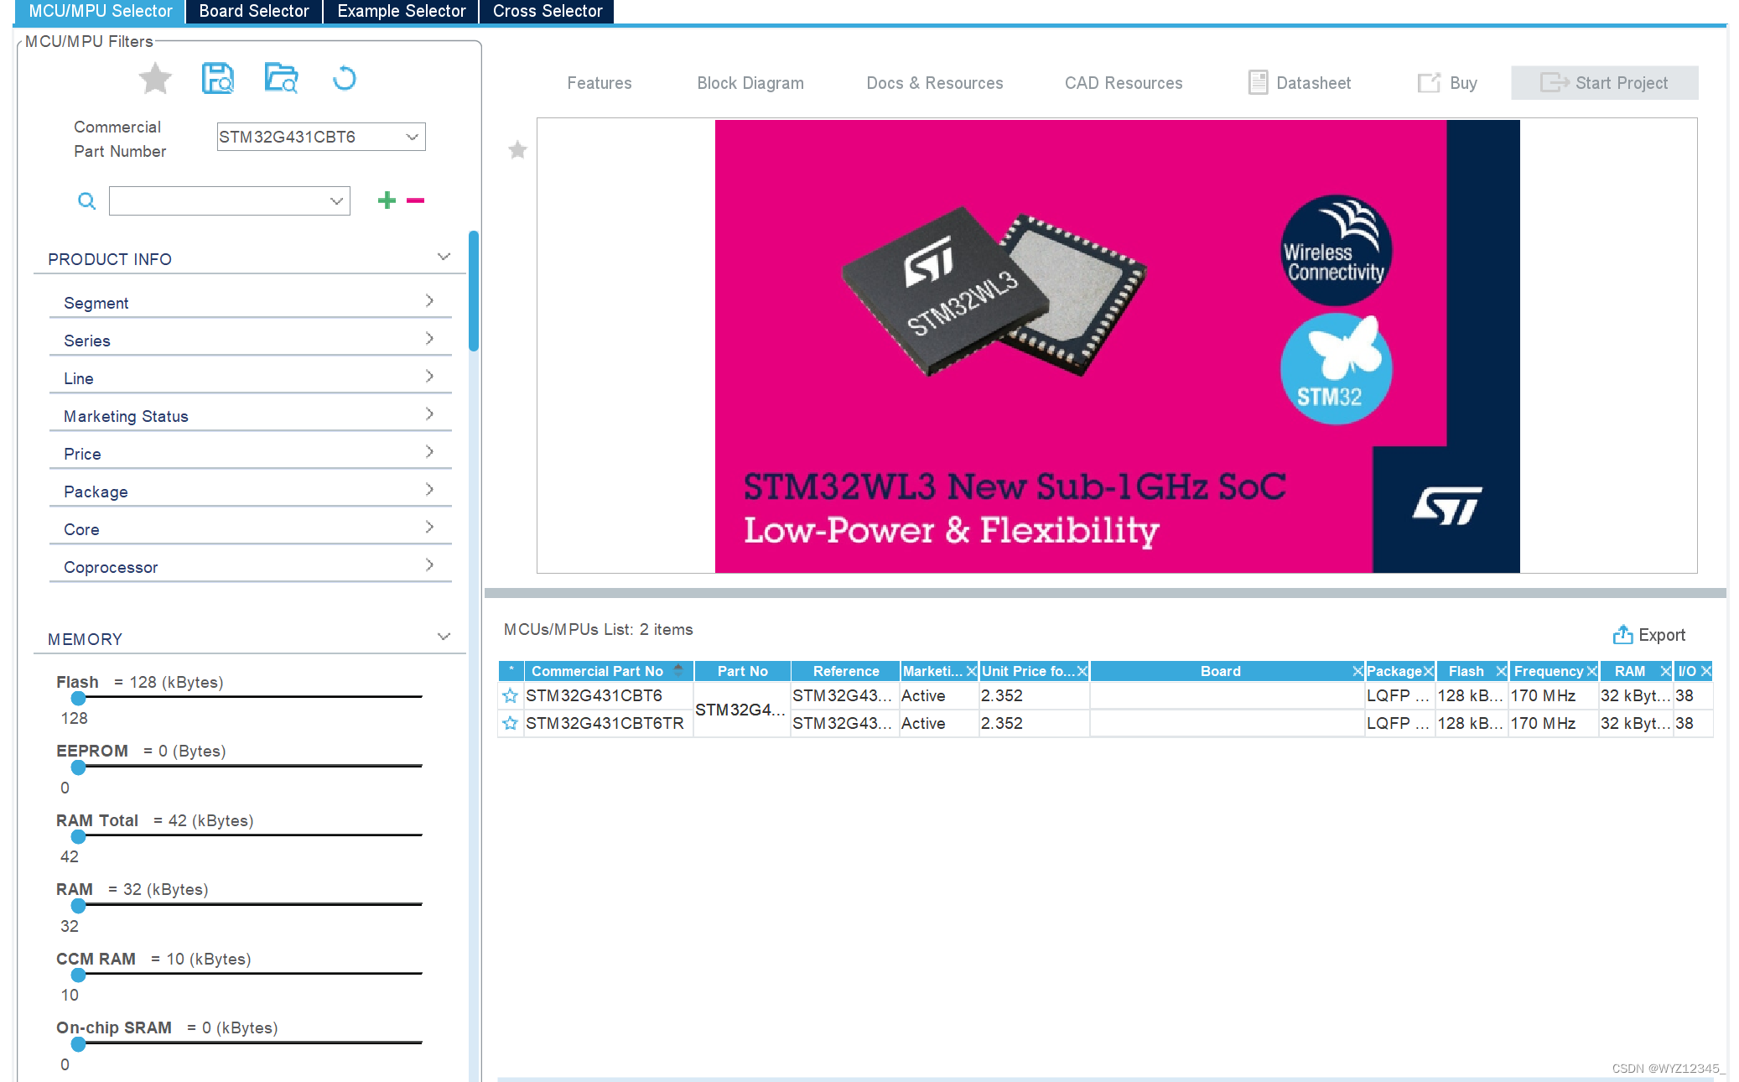1739x1082 pixels.
Task: Open Commercial Part Number dropdown
Action: pos(412,137)
